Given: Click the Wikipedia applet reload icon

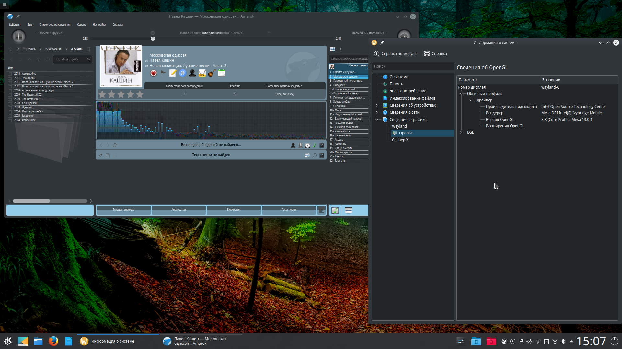Looking at the screenshot, I should click(115, 145).
